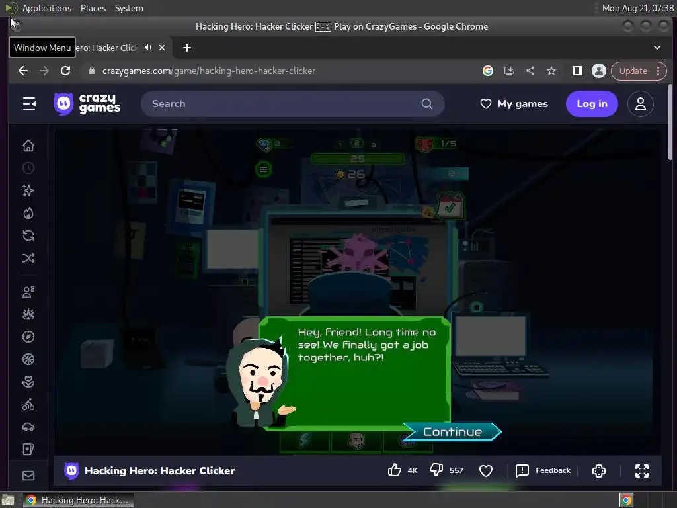This screenshot has width=677, height=508.
Task: Click the Google icon in the address bar
Action: click(x=488, y=71)
